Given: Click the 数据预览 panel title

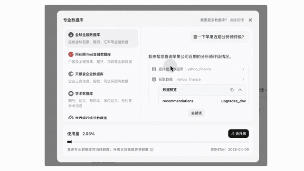Looking at the screenshot, I should [170, 90].
